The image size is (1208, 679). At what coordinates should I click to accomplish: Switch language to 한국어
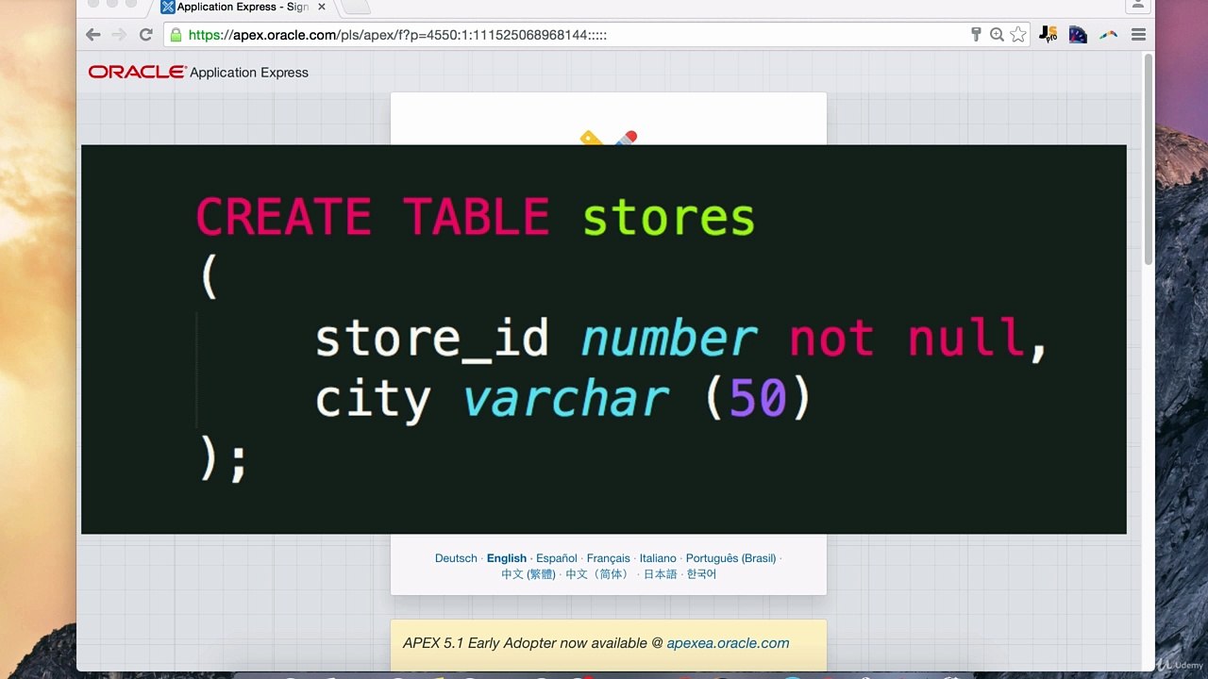[x=701, y=573]
